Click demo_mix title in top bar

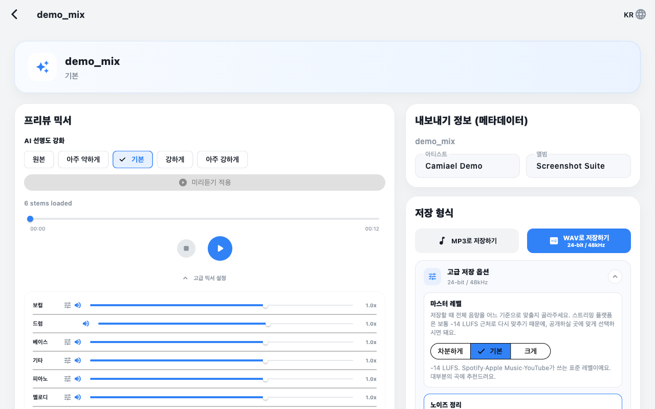[61, 15]
